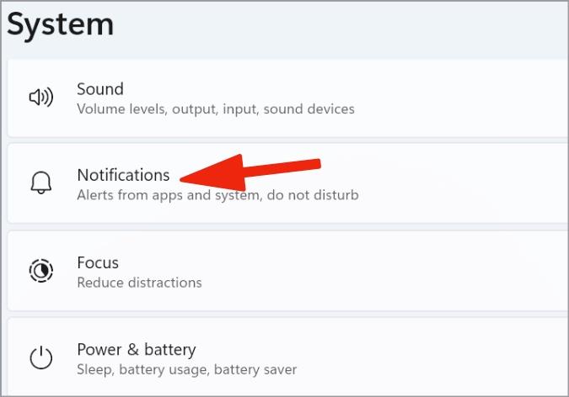Click the System page heading

[x=60, y=25]
